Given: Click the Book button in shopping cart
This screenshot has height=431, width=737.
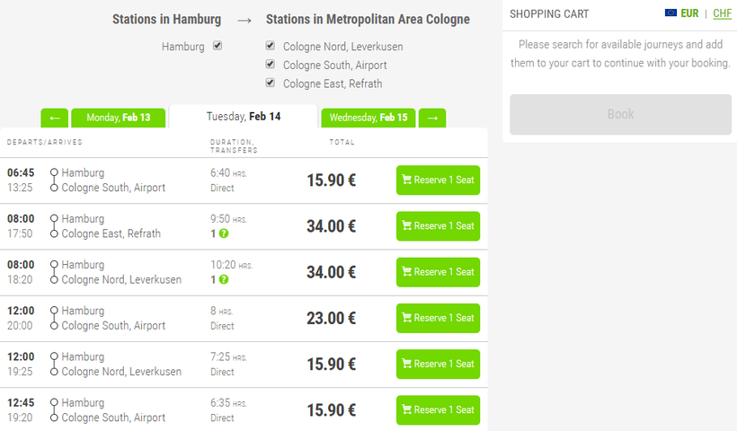Looking at the screenshot, I should 620,114.
